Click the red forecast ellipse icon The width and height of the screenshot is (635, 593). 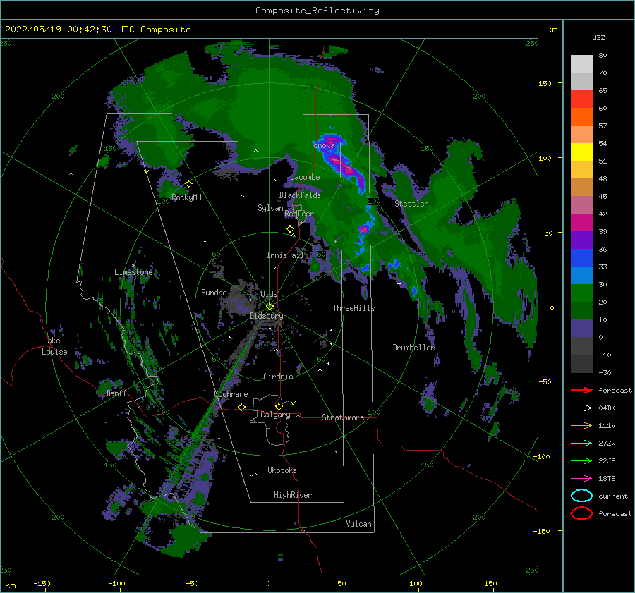581,513
